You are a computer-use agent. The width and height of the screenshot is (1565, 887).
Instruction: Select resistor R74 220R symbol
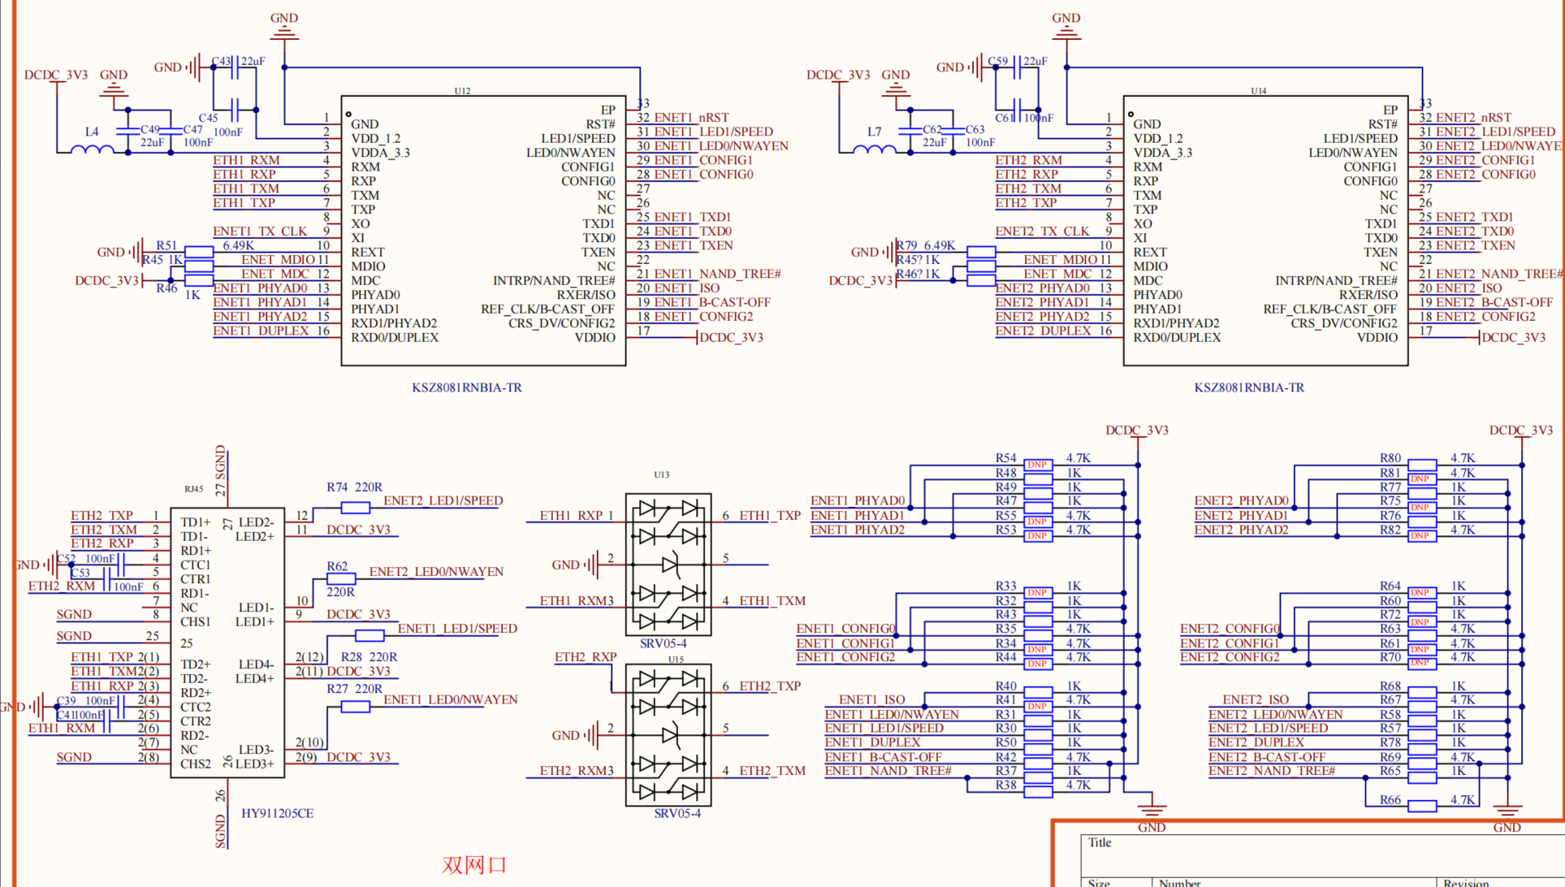[x=355, y=508]
